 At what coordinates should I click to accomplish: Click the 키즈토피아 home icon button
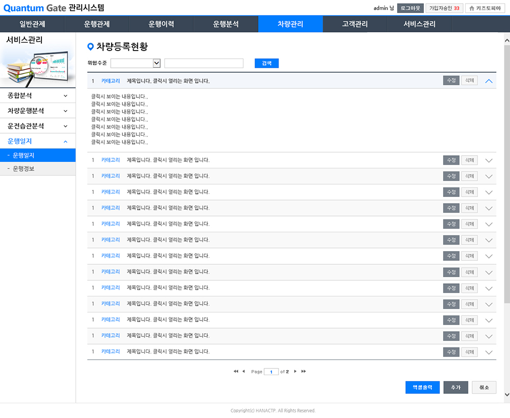(x=485, y=8)
